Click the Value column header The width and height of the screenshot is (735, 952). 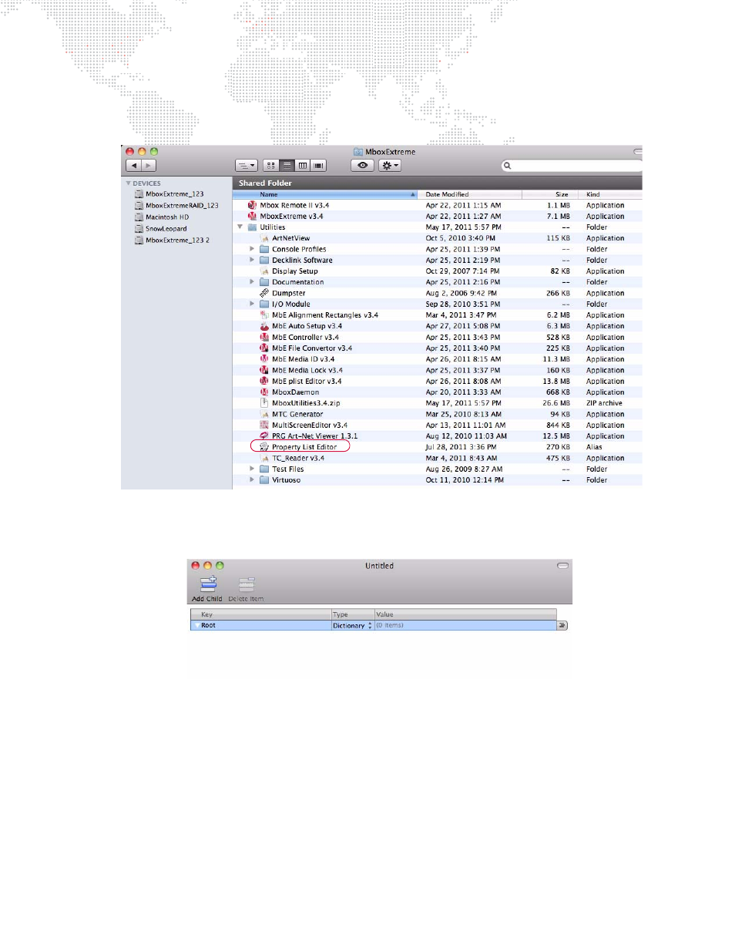465,614
